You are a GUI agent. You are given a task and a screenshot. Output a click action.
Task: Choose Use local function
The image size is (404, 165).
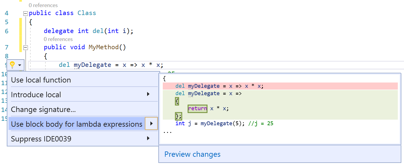[83, 80]
